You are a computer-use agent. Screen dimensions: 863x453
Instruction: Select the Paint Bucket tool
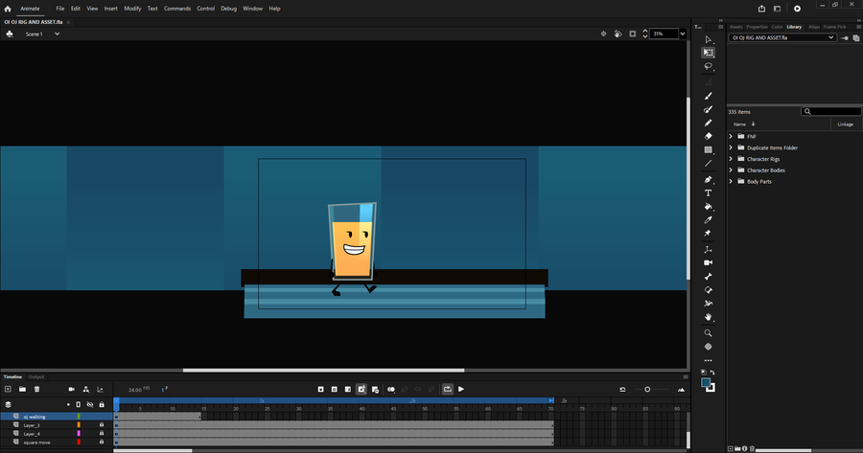[709, 206]
